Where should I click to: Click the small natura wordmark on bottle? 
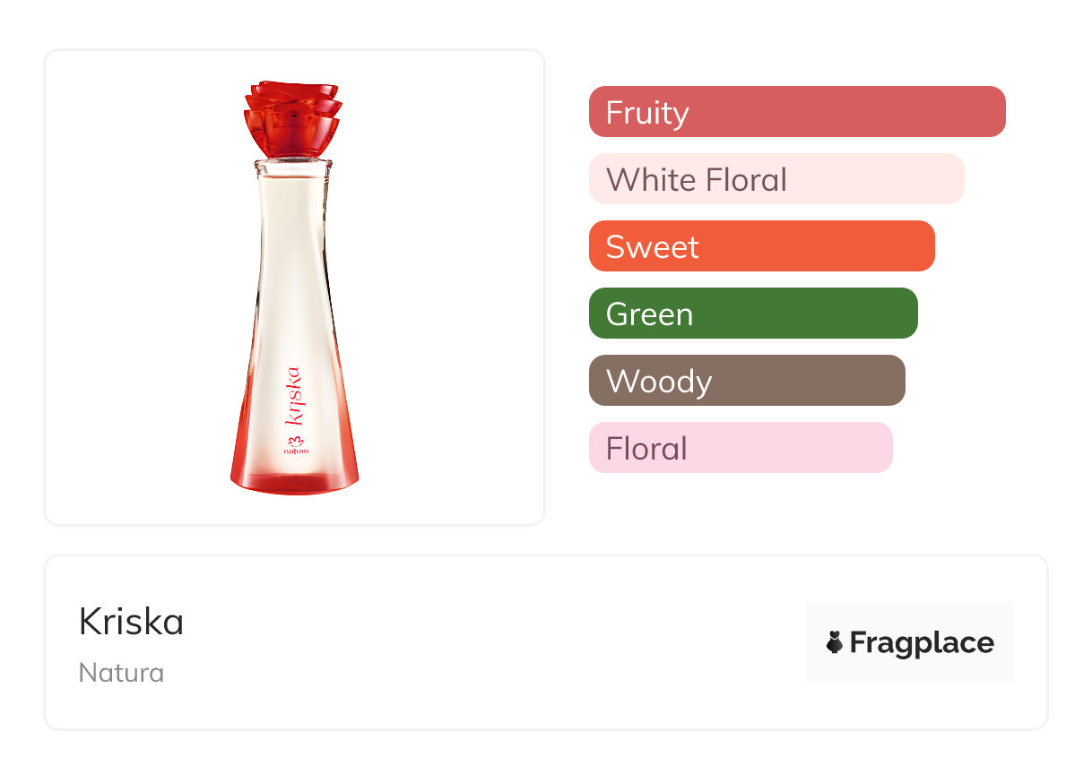[296, 453]
